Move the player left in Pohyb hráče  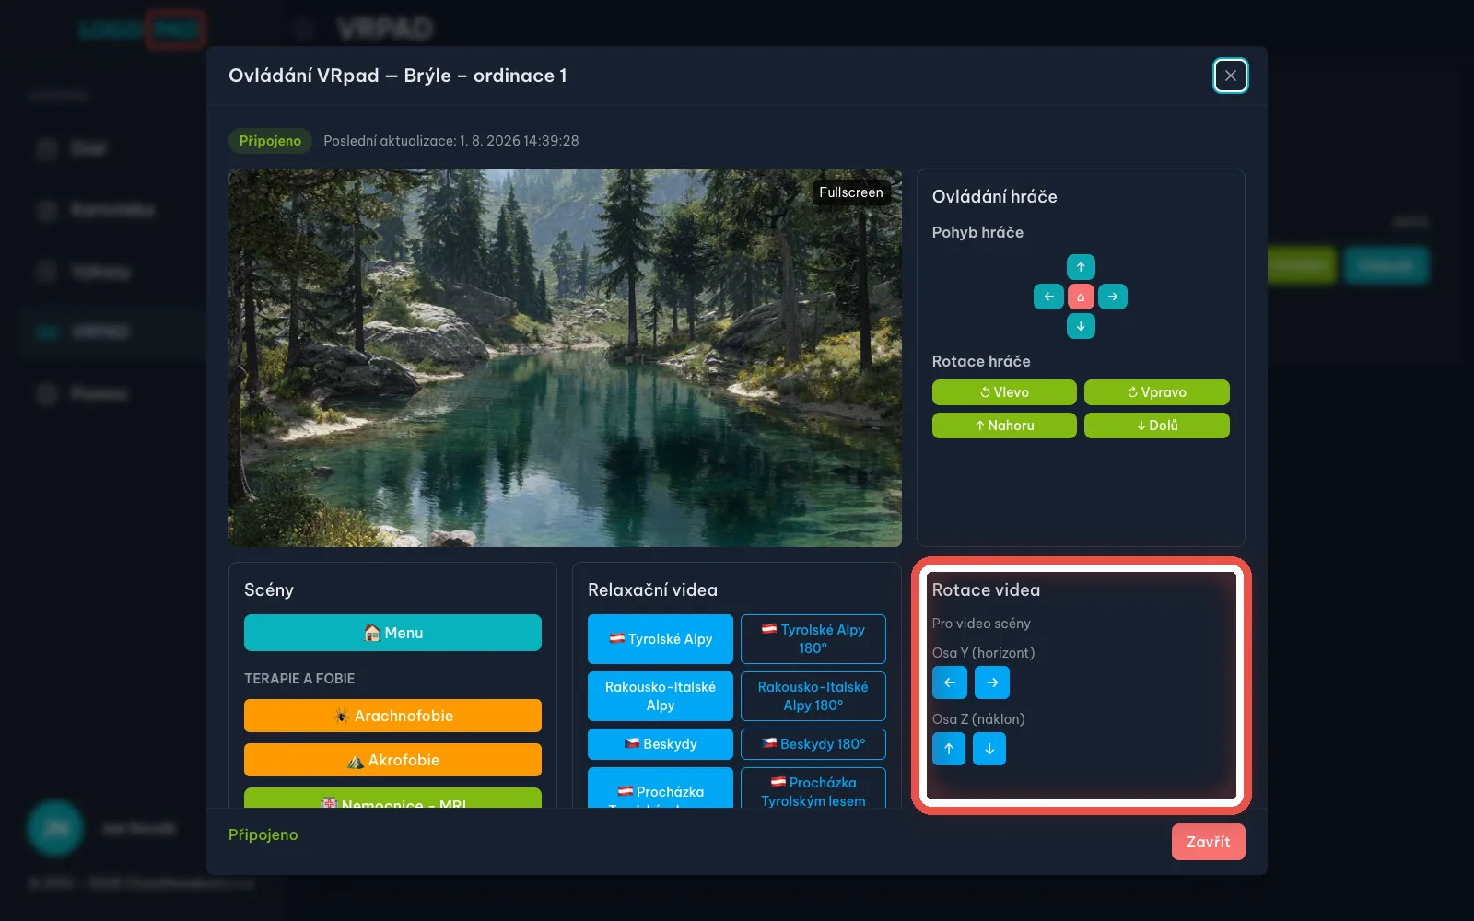[x=1048, y=297]
